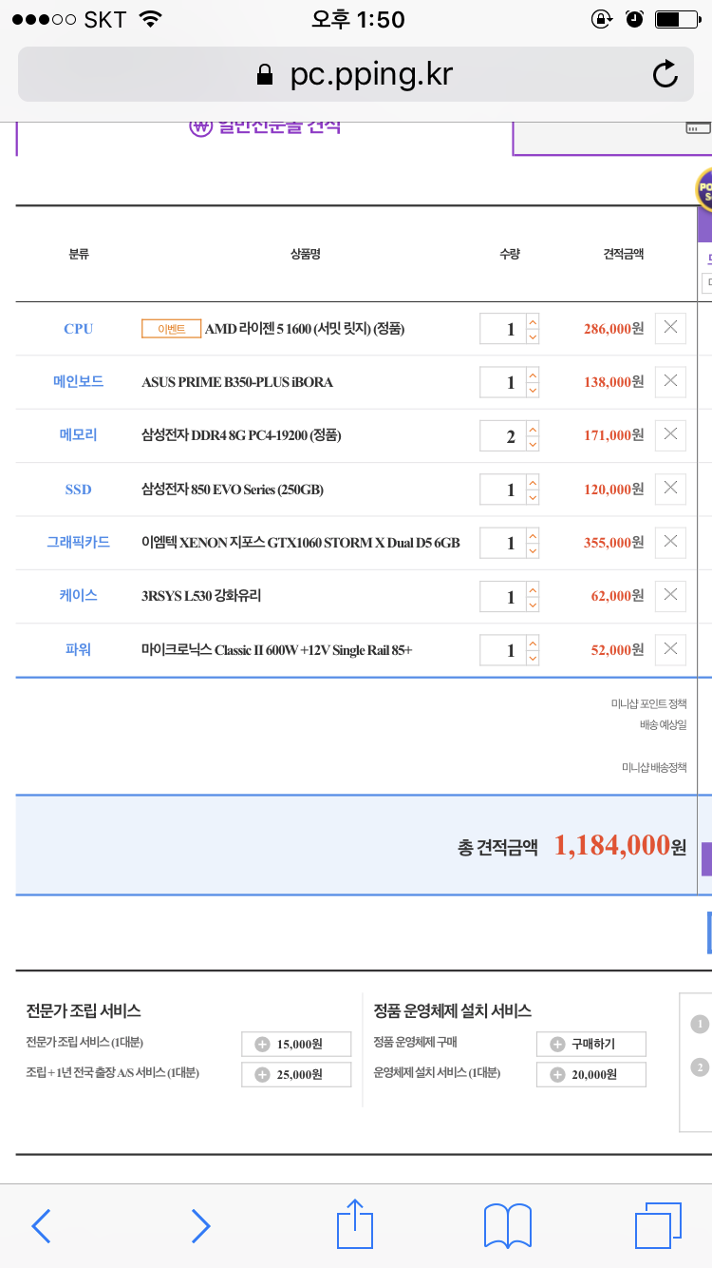Remove the DDR4 8G memory item

670,434
